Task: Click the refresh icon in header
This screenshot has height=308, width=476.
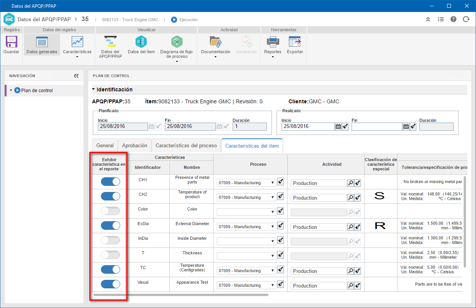Action: point(466,19)
